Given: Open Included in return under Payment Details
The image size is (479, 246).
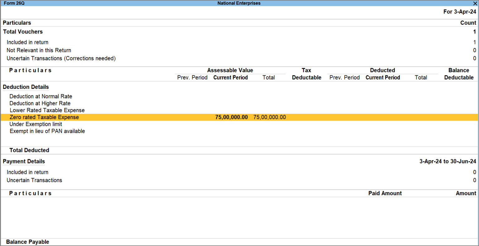Looking at the screenshot, I should click(x=27, y=172).
